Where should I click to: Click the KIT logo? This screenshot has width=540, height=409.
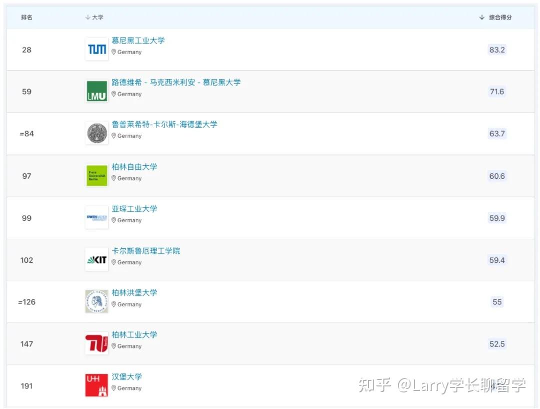[x=97, y=260]
